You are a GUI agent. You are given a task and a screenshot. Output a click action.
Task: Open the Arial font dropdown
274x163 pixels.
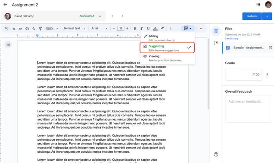point(99,28)
